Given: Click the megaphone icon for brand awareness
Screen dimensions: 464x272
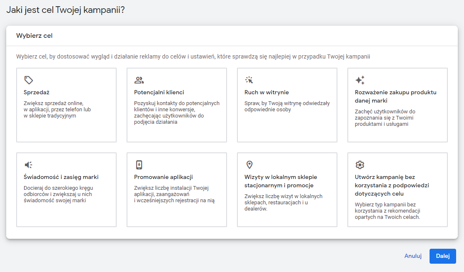Looking at the screenshot, I should pyautogui.click(x=29, y=165).
